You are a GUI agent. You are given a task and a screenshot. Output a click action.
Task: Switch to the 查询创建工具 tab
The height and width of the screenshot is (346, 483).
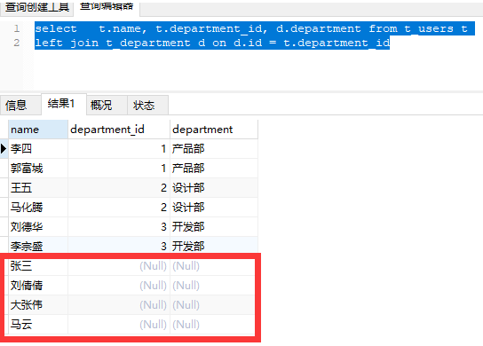tap(36, 7)
